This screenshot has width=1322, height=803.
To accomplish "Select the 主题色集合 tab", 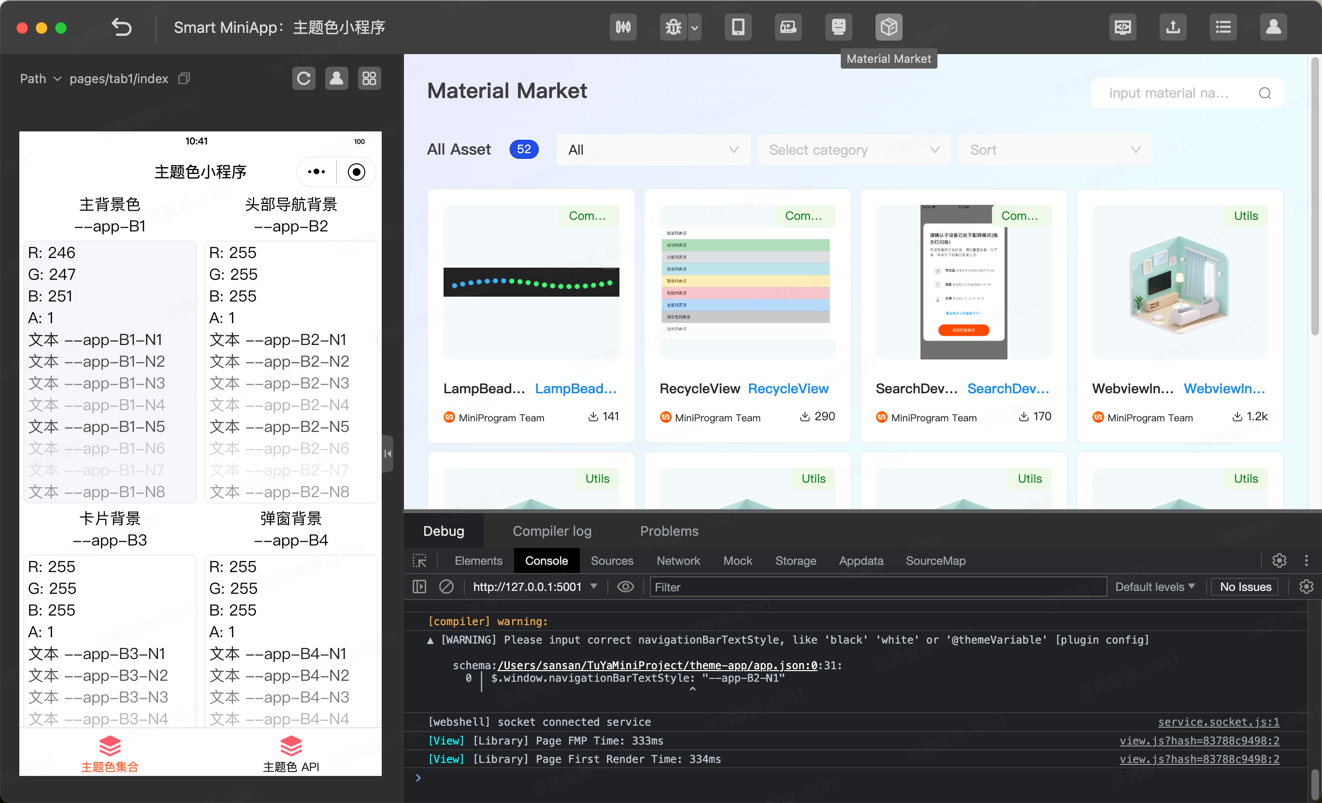I will pos(110,754).
